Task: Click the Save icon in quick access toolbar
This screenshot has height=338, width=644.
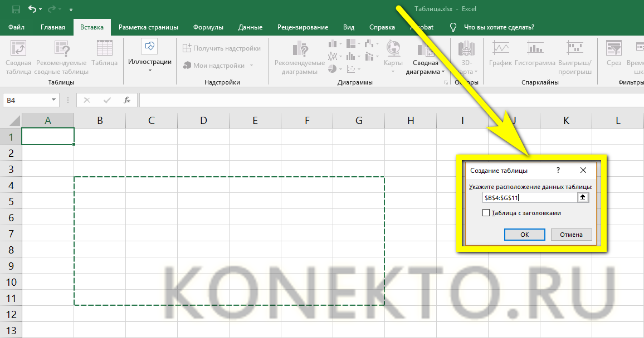Action: [16, 9]
